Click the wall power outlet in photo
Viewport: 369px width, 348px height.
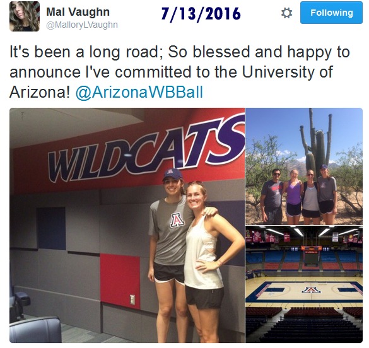click(132, 300)
